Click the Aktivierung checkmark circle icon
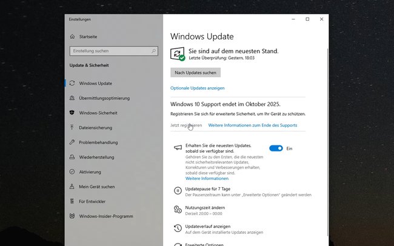The height and width of the screenshot is (246, 394). [x=72, y=171]
